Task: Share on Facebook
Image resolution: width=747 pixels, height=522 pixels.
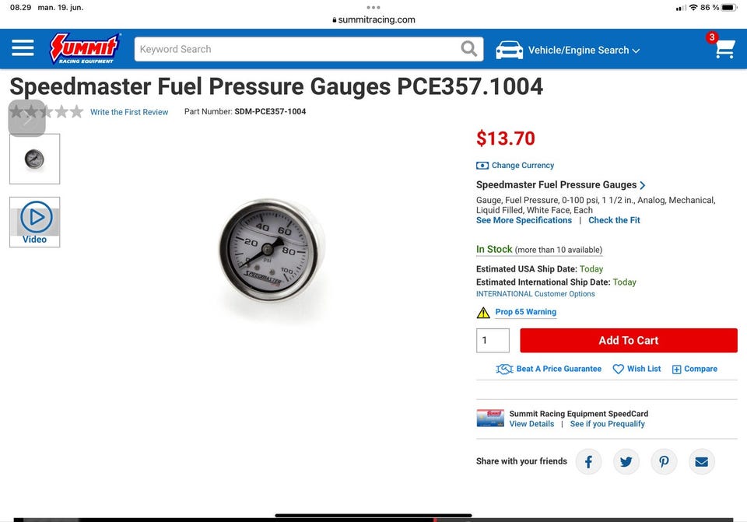Action: point(588,461)
